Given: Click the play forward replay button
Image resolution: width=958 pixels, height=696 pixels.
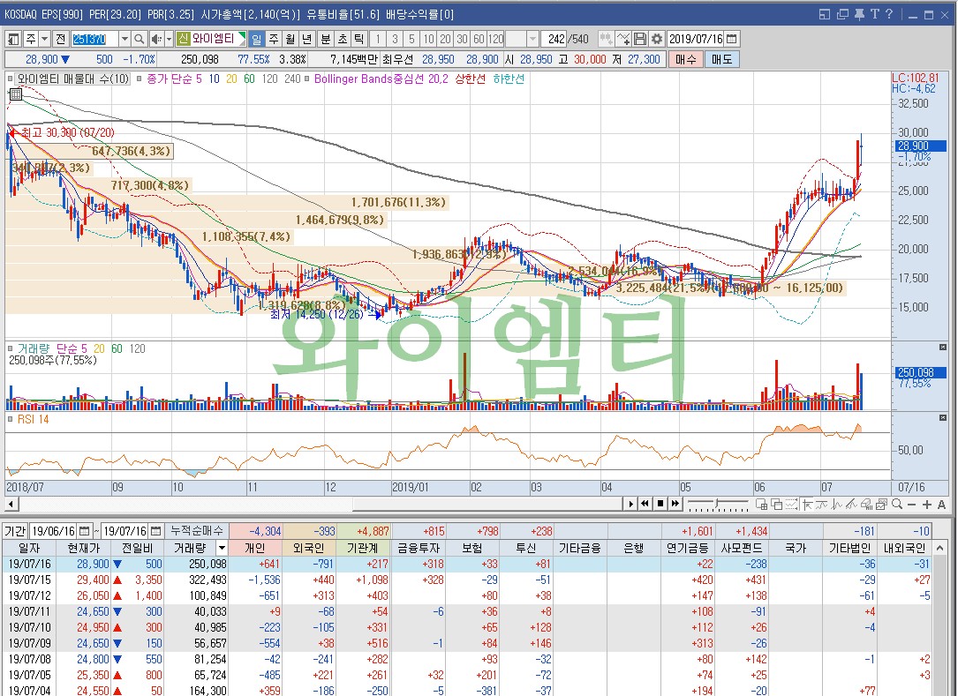Looking at the screenshot, I should [x=631, y=505].
